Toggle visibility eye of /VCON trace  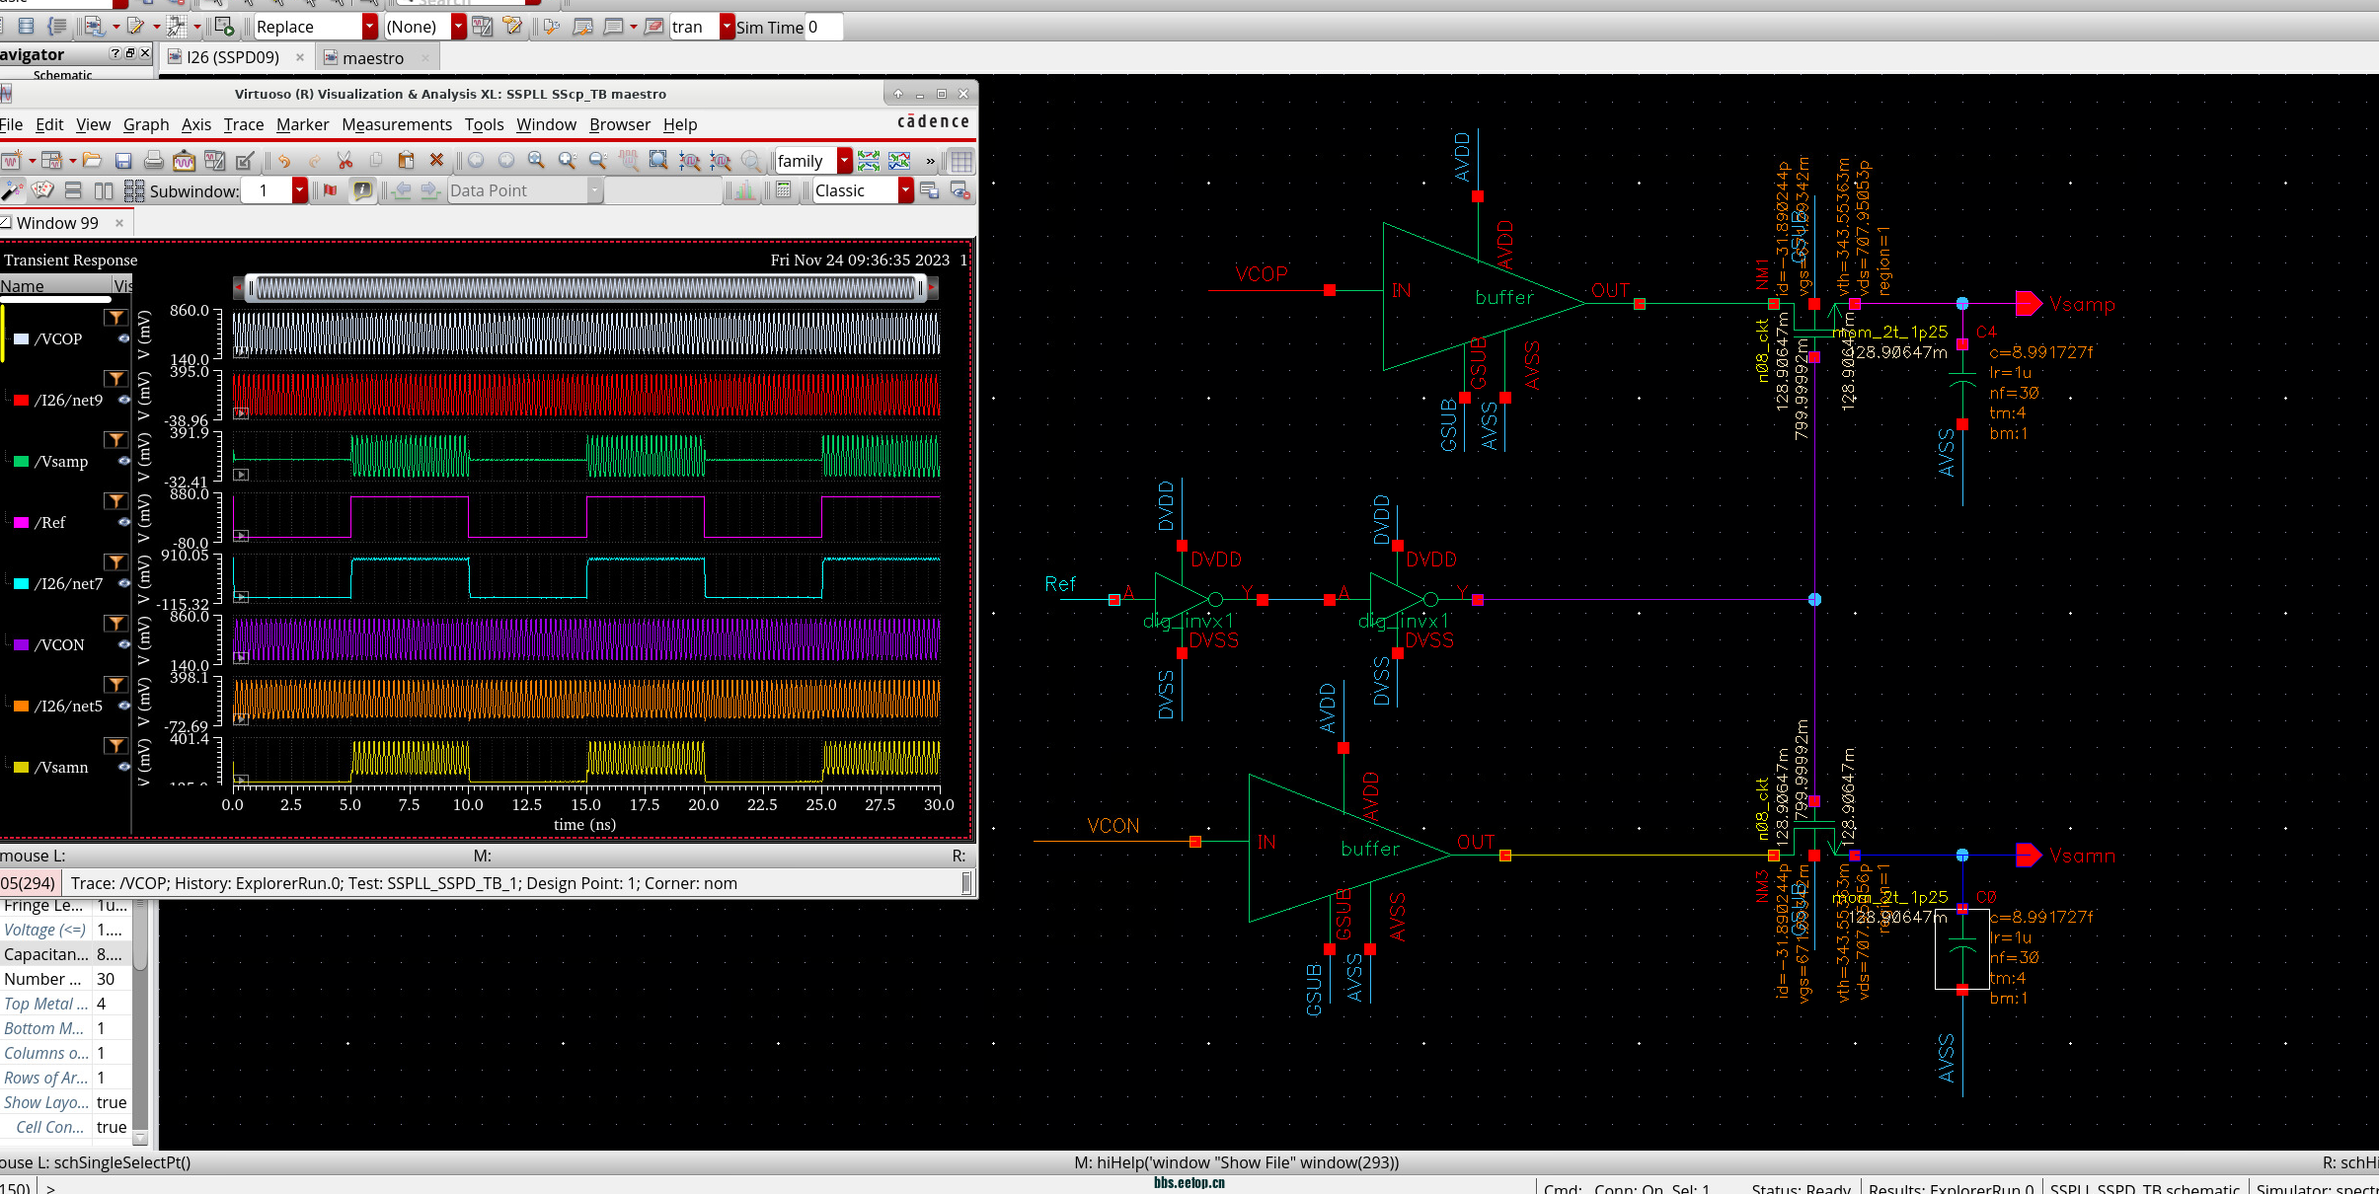(x=124, y=644)
